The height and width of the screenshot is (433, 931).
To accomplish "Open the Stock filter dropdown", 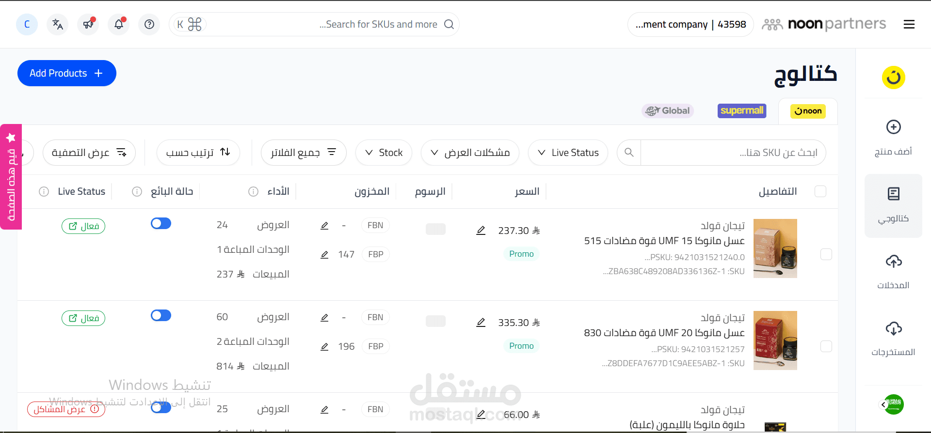I will (384, 153).
